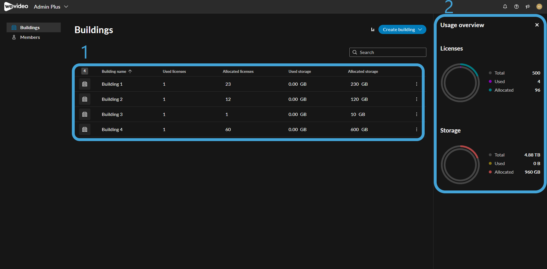Sort by Allocated licenses column

tap(238, 71)
